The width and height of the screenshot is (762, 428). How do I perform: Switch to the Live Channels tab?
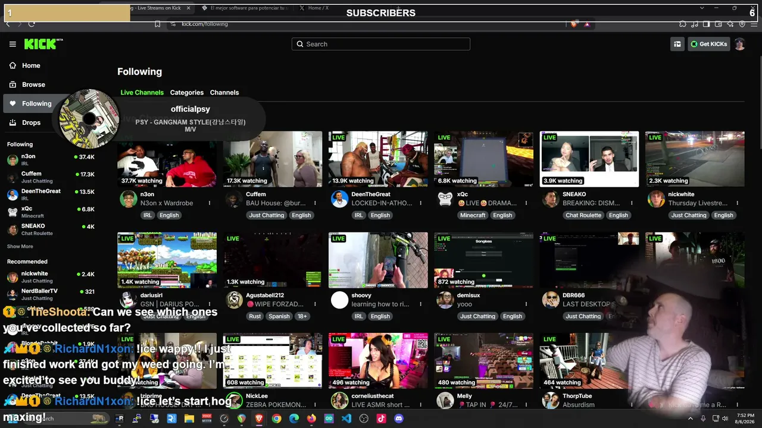click(x=142, y=93)
